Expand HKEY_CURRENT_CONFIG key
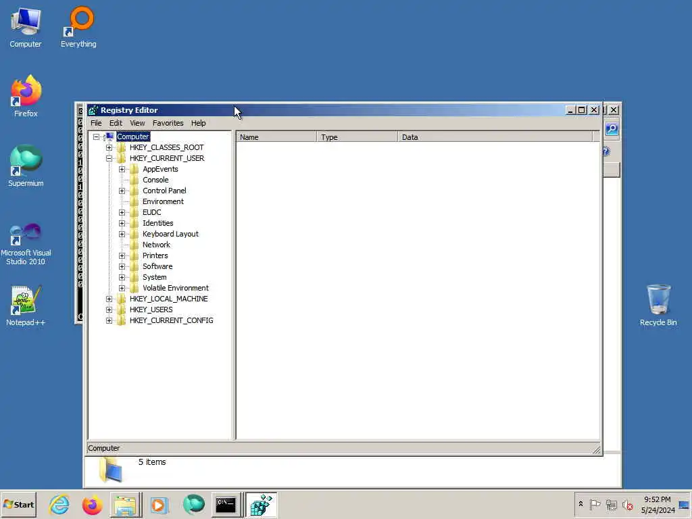The height and width of the screenshot is (519, 692). [x=109, y=320]
